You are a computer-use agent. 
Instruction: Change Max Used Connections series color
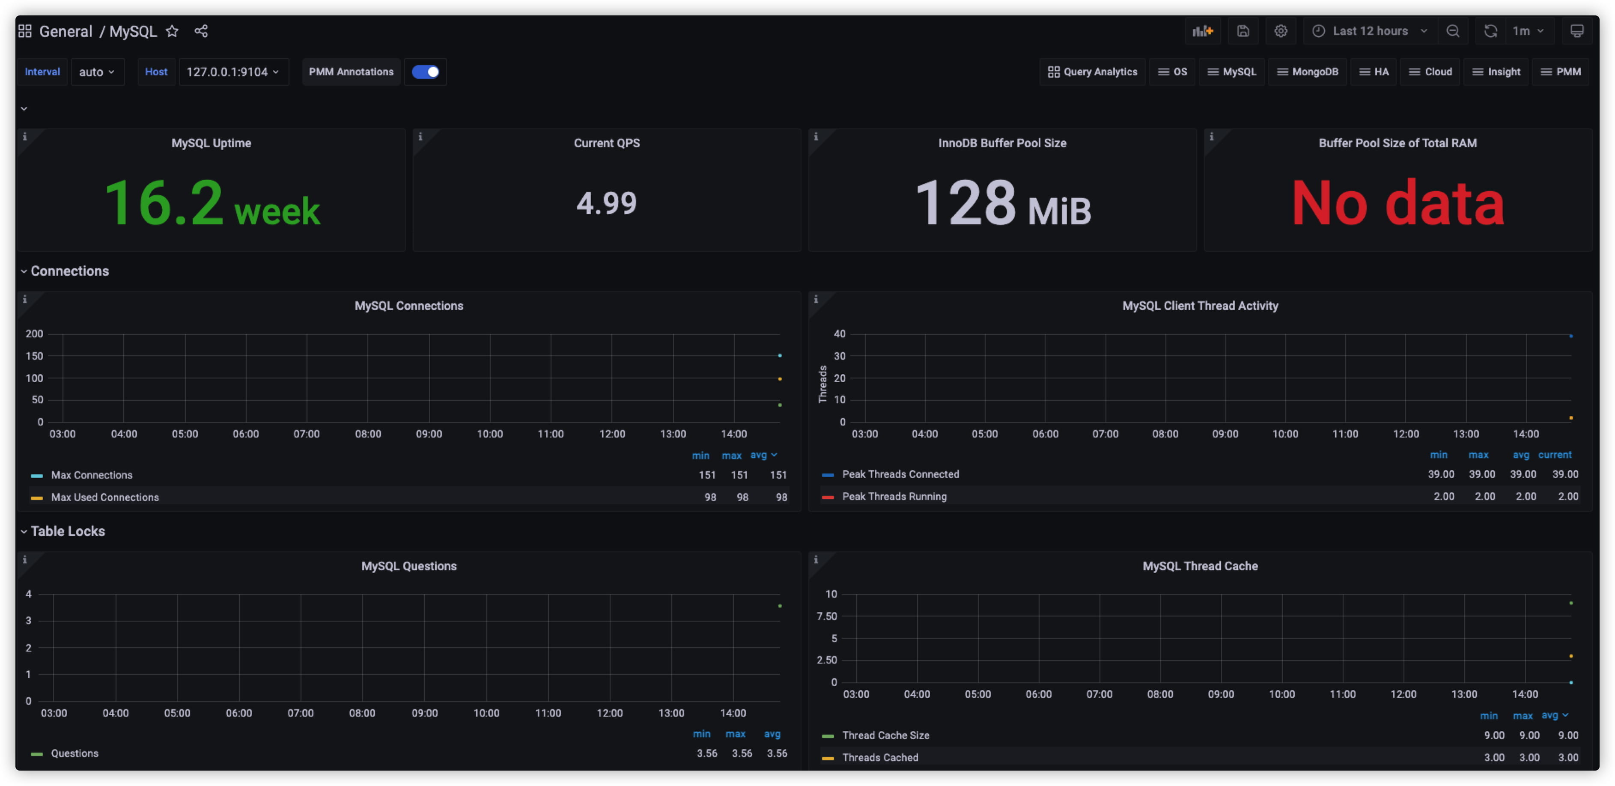point(36,498)
